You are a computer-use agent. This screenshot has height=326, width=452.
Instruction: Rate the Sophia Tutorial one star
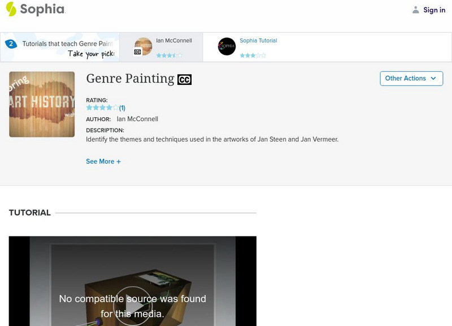tap(243, 55)
